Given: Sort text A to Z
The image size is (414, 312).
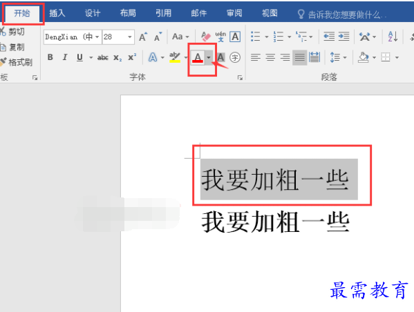Looking at the screenshot, I should point(393,37).
